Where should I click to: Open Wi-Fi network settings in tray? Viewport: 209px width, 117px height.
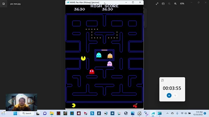(x=182, y=114)
